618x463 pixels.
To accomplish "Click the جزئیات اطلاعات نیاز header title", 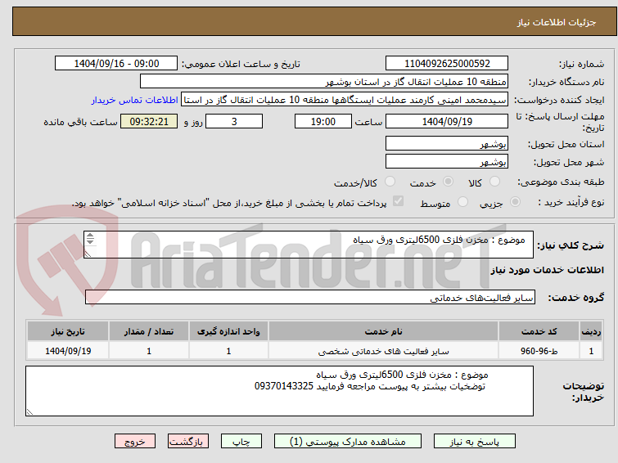I will [x=556, y=22].
